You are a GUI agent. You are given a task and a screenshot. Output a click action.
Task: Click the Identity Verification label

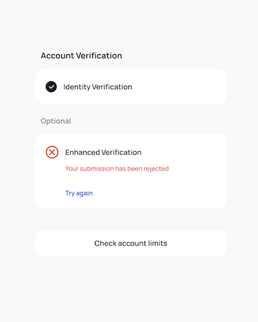click(97, 87)
